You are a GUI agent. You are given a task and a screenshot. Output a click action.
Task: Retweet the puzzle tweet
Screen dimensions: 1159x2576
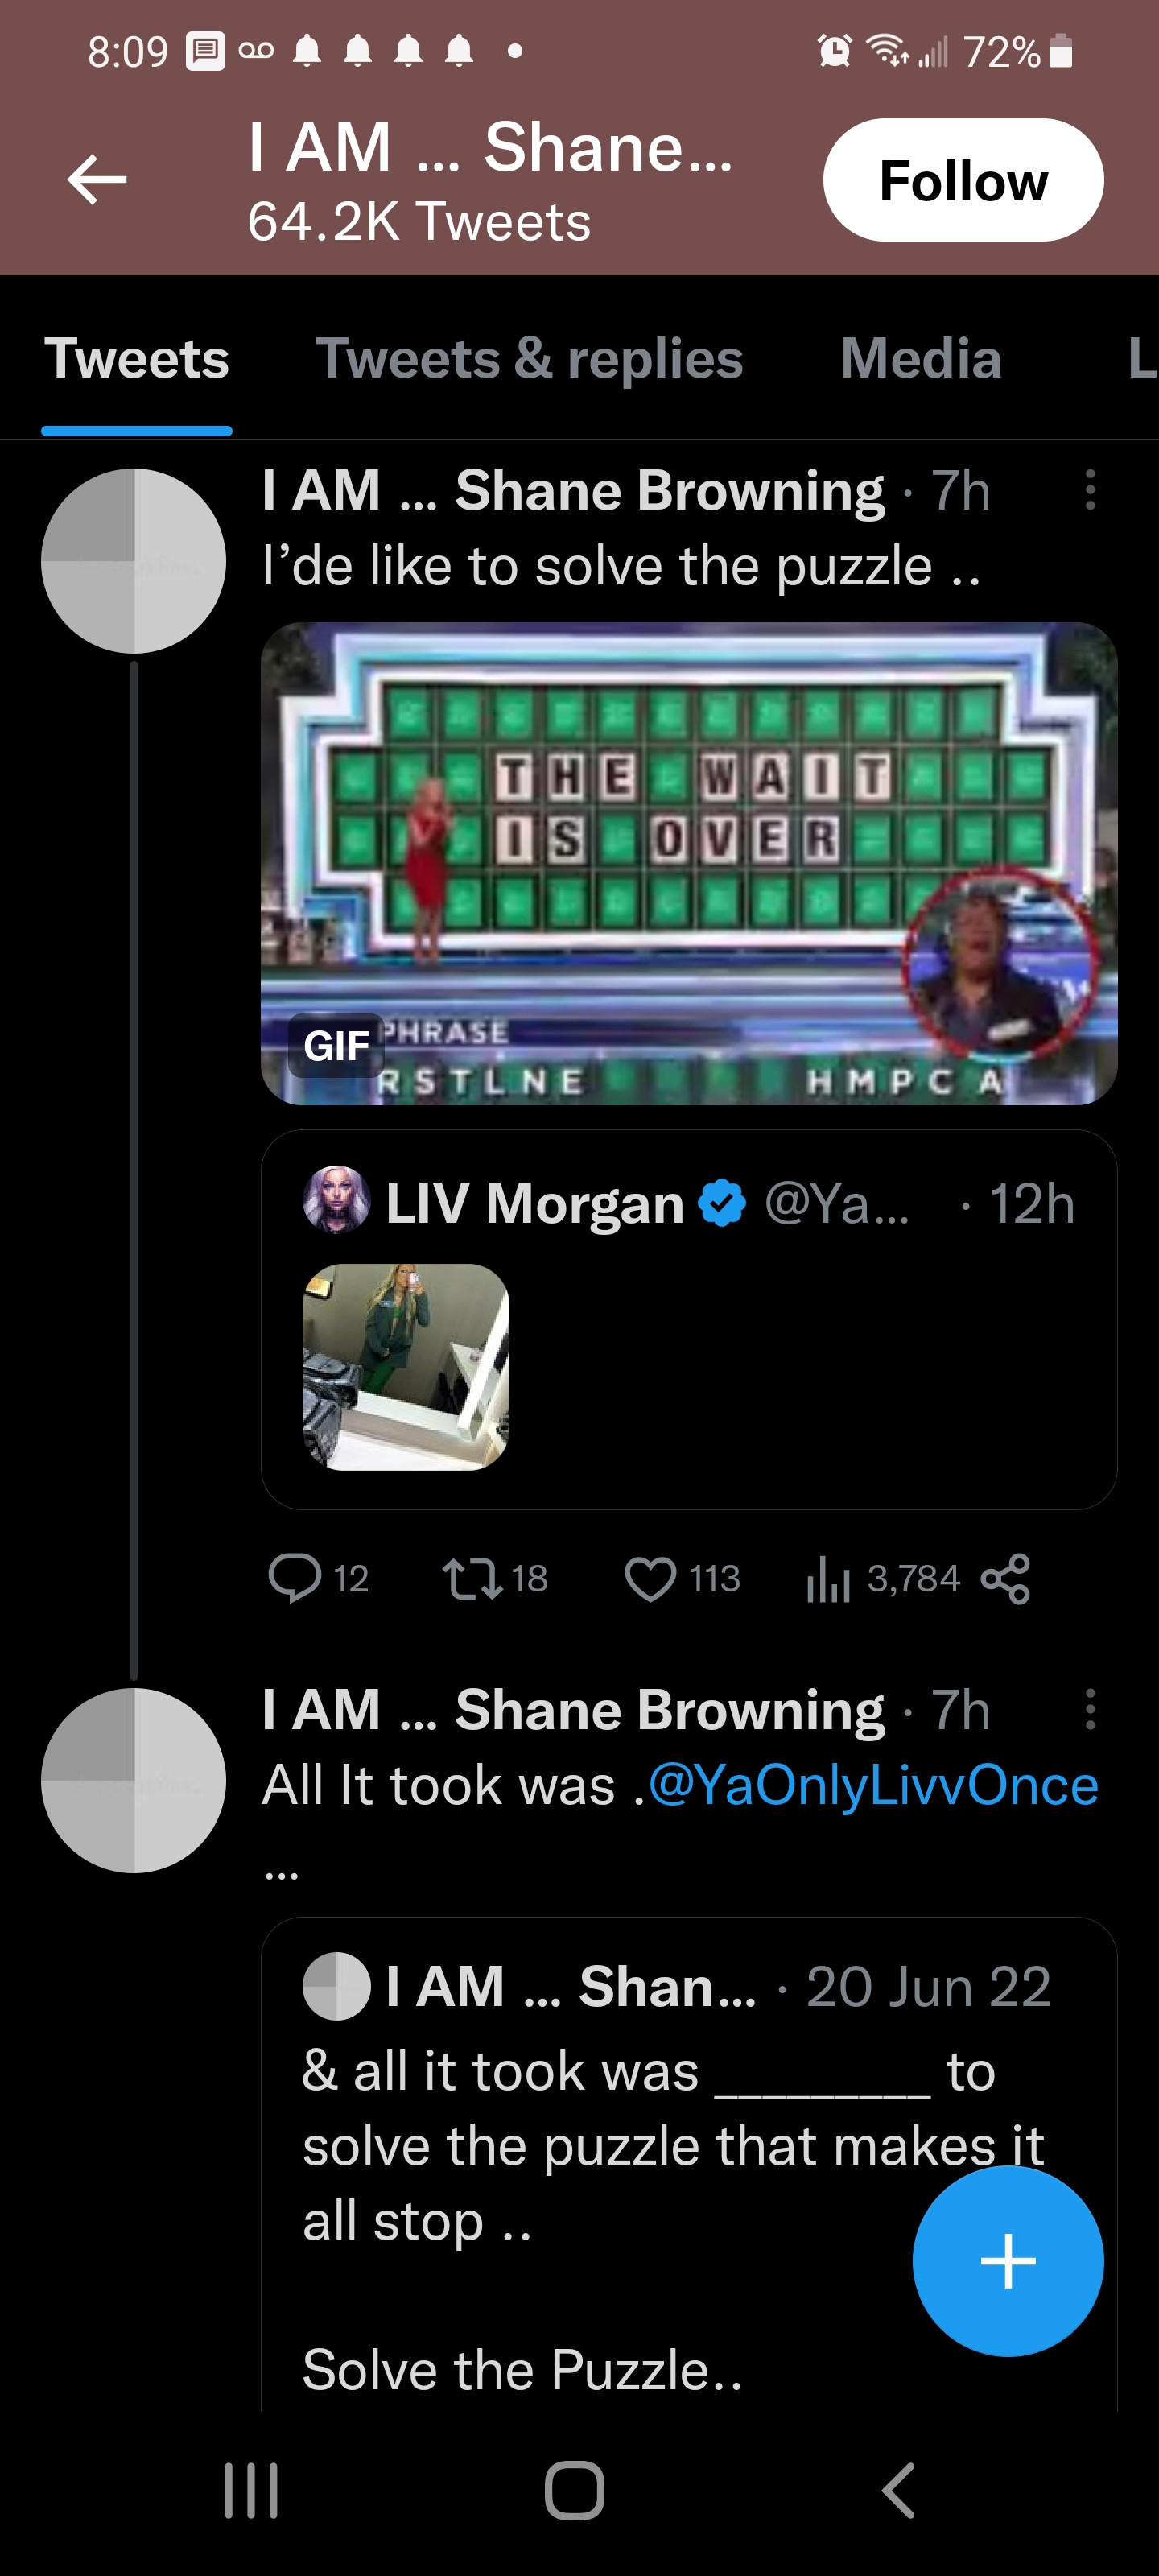tap(472, 1578)
